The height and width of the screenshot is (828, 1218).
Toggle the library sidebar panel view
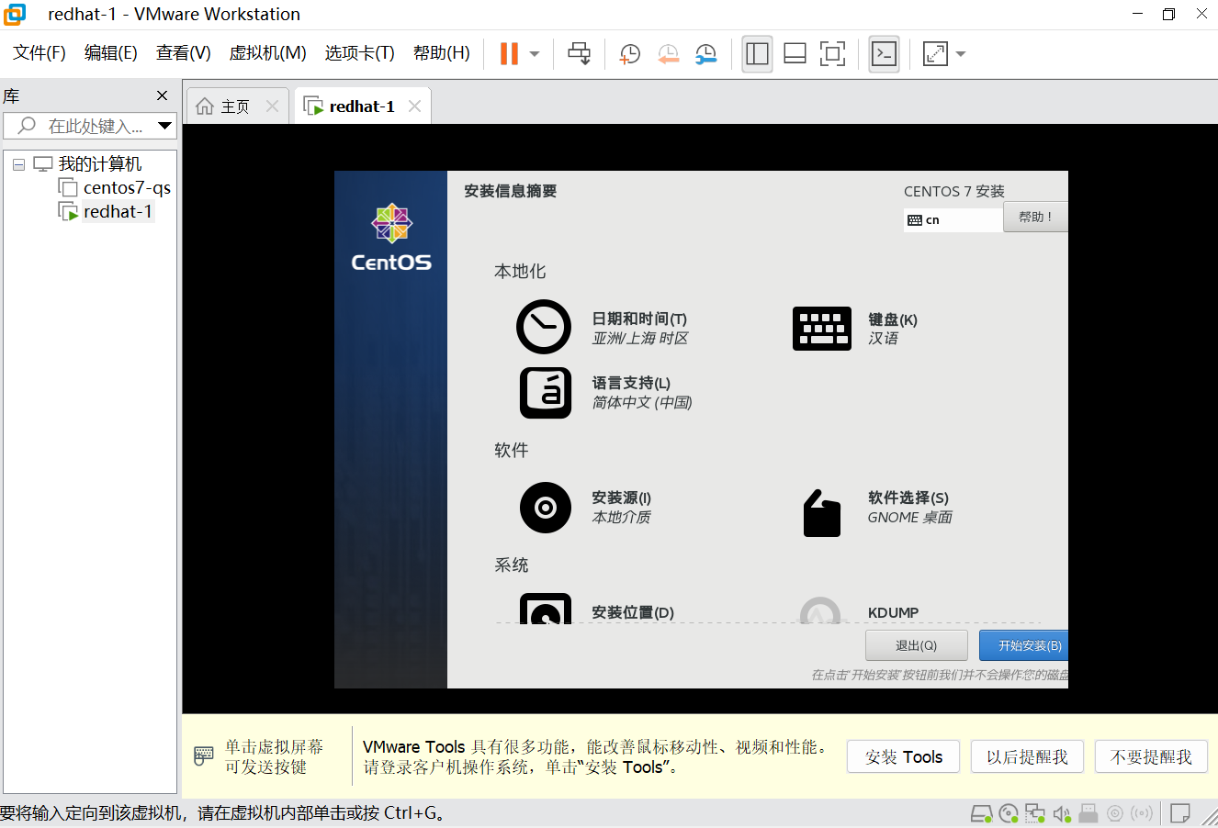[x=757, y=54]
